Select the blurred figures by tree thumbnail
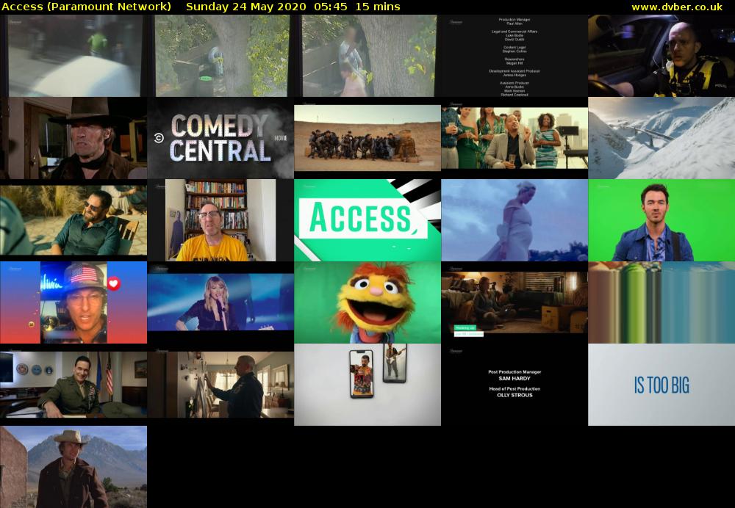 pyautogui.click(x=367, y=56)
